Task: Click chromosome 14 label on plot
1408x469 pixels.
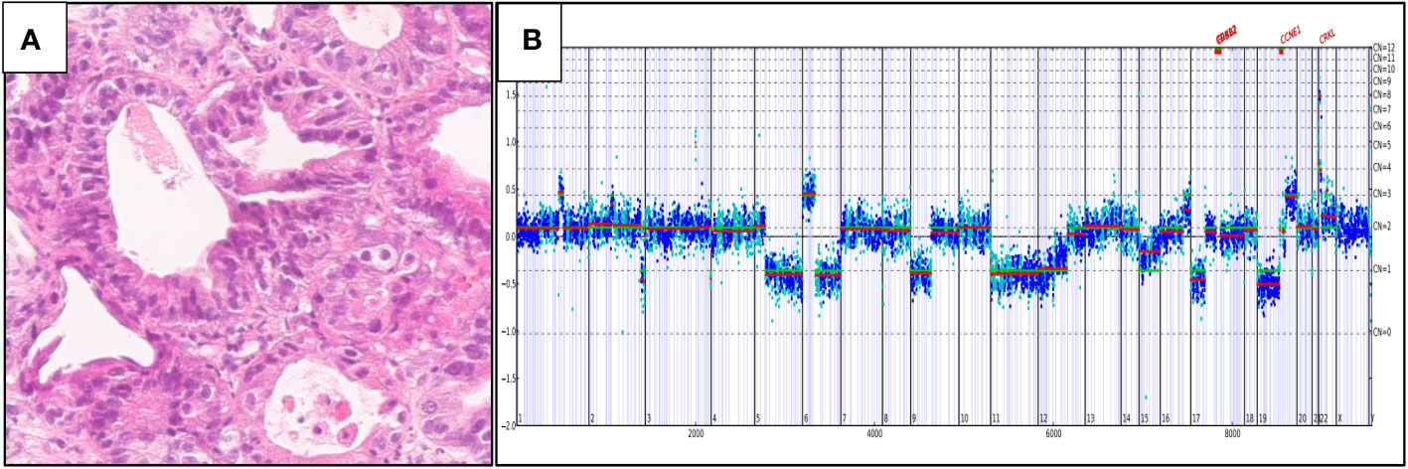Action: point(1127,419)
